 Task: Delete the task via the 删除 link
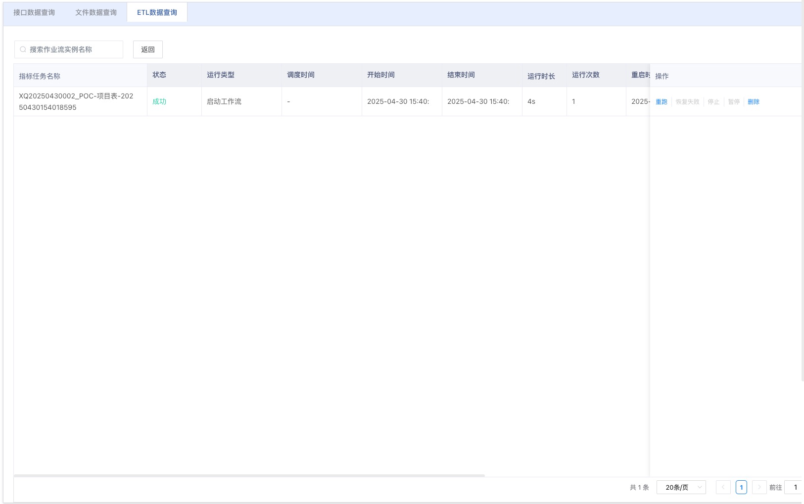pos(753,102)
